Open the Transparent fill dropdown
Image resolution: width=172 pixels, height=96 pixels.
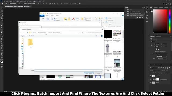point(162,59)
